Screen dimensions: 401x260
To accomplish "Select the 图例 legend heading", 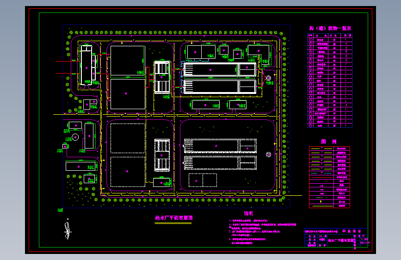I will point(329,142).
